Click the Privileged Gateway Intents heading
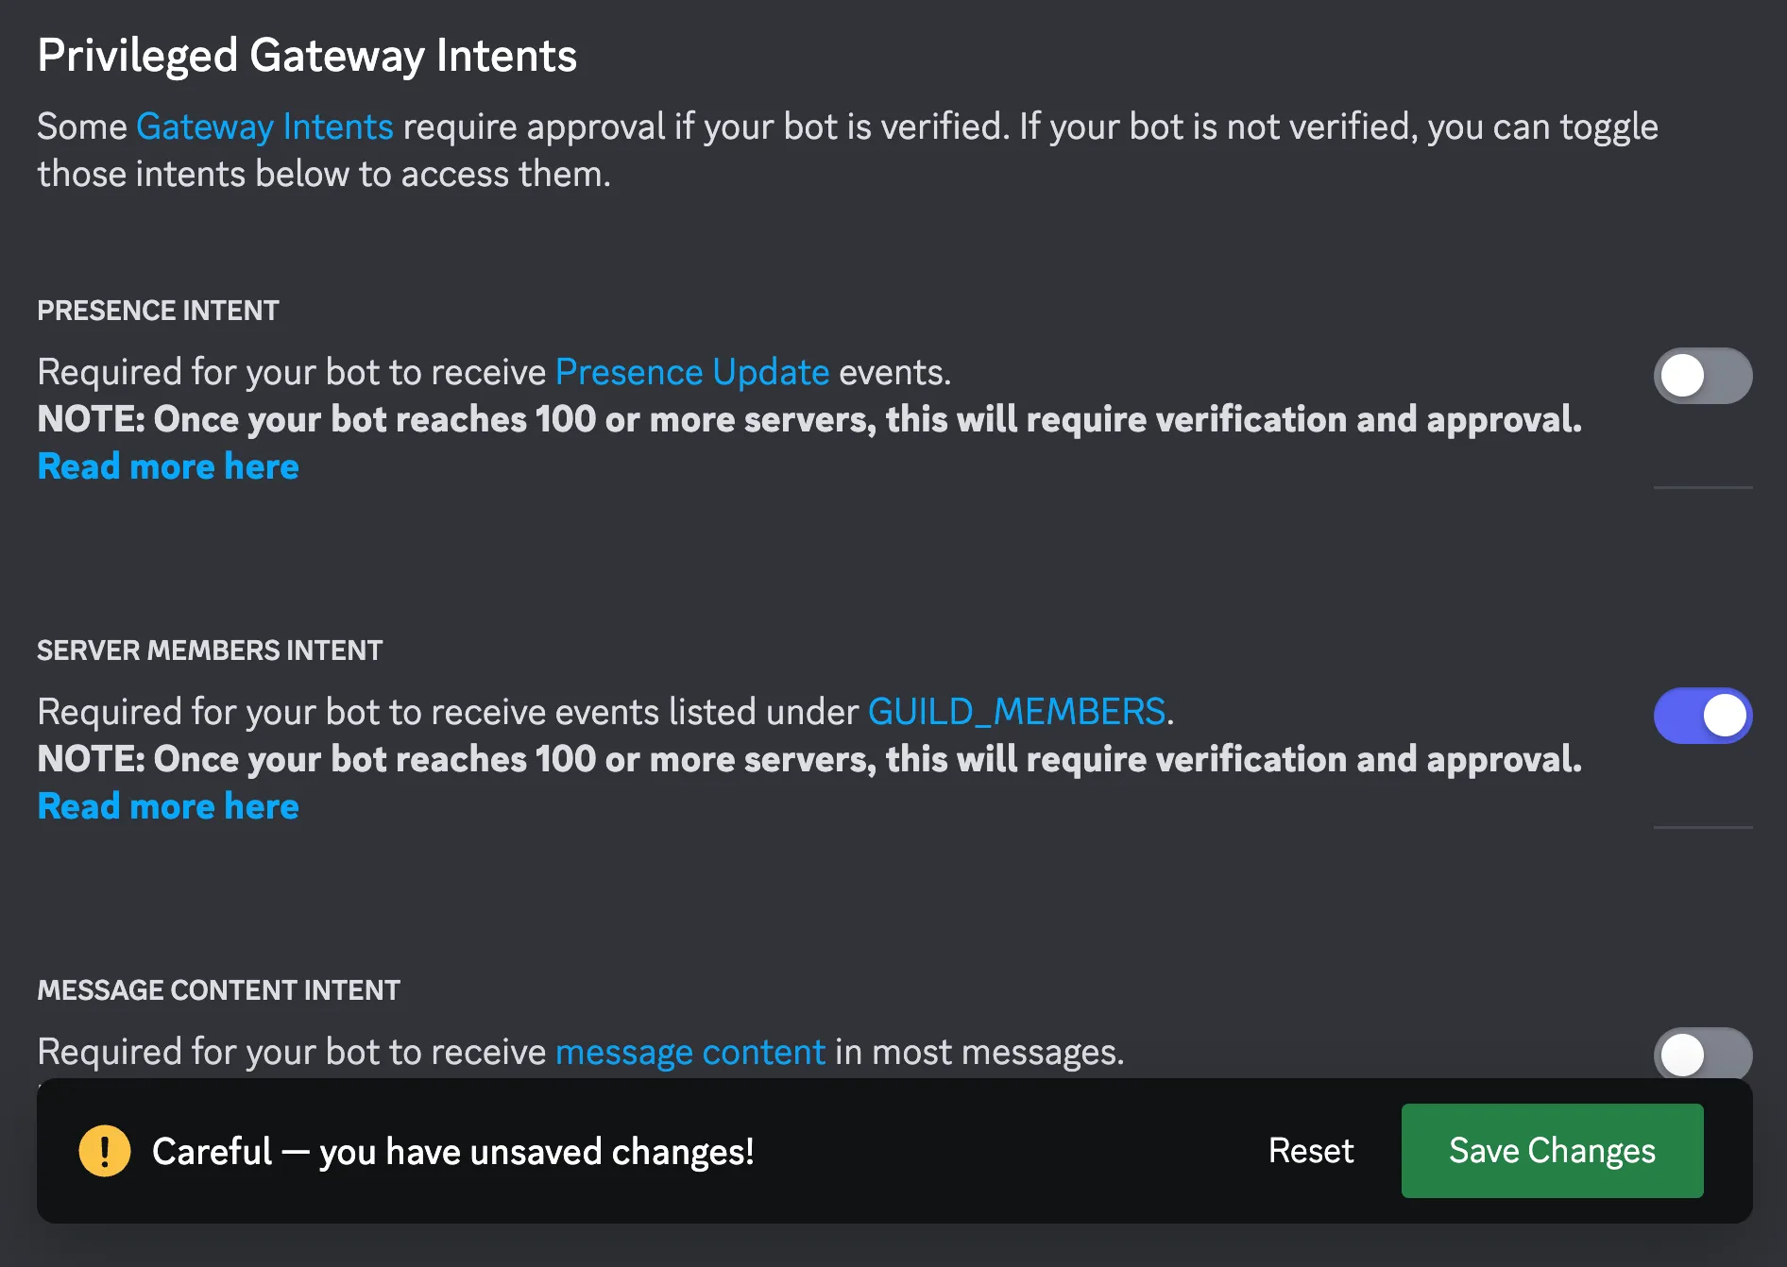 307,56
